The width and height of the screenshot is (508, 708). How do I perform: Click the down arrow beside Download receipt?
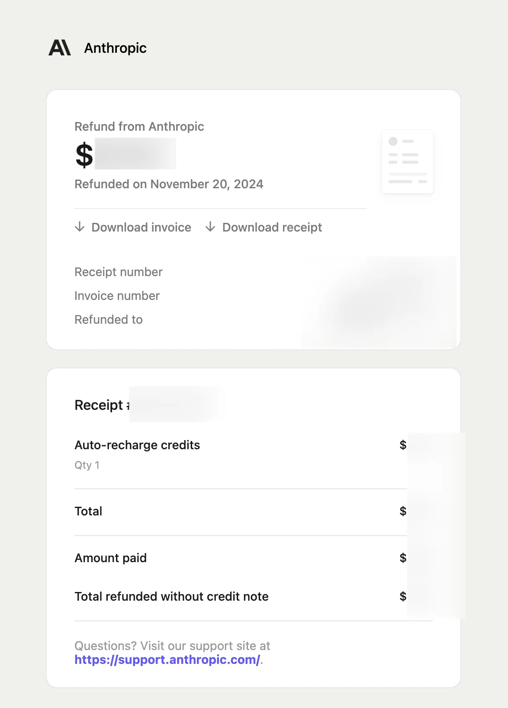click(x=210, y=227)
